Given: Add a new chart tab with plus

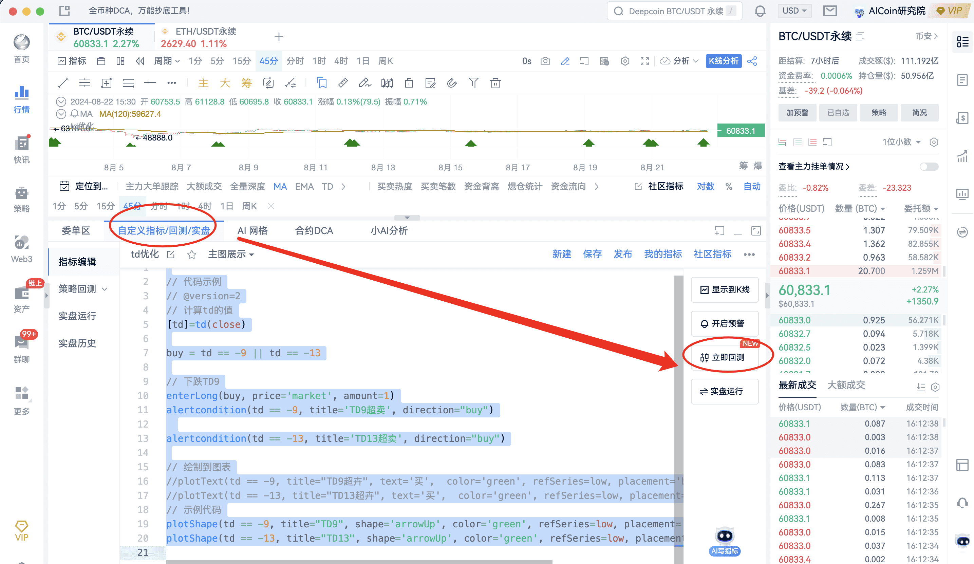Looking at the screenshot, I should click(x=279, y=37).
